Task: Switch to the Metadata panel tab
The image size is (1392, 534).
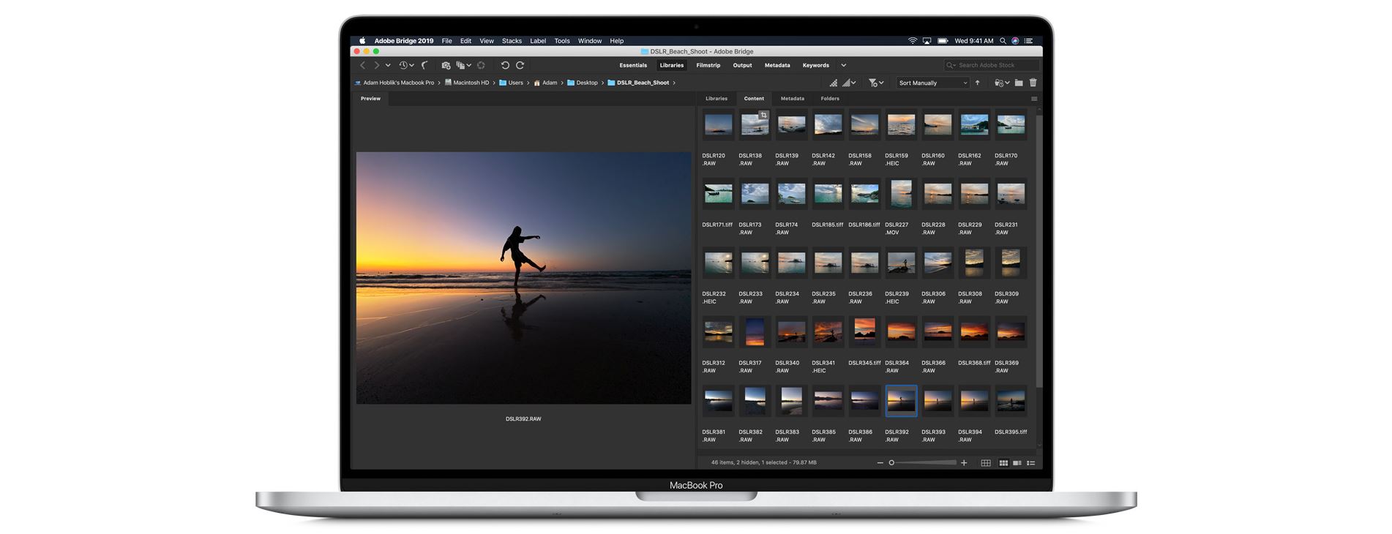Action: point(792,99)
